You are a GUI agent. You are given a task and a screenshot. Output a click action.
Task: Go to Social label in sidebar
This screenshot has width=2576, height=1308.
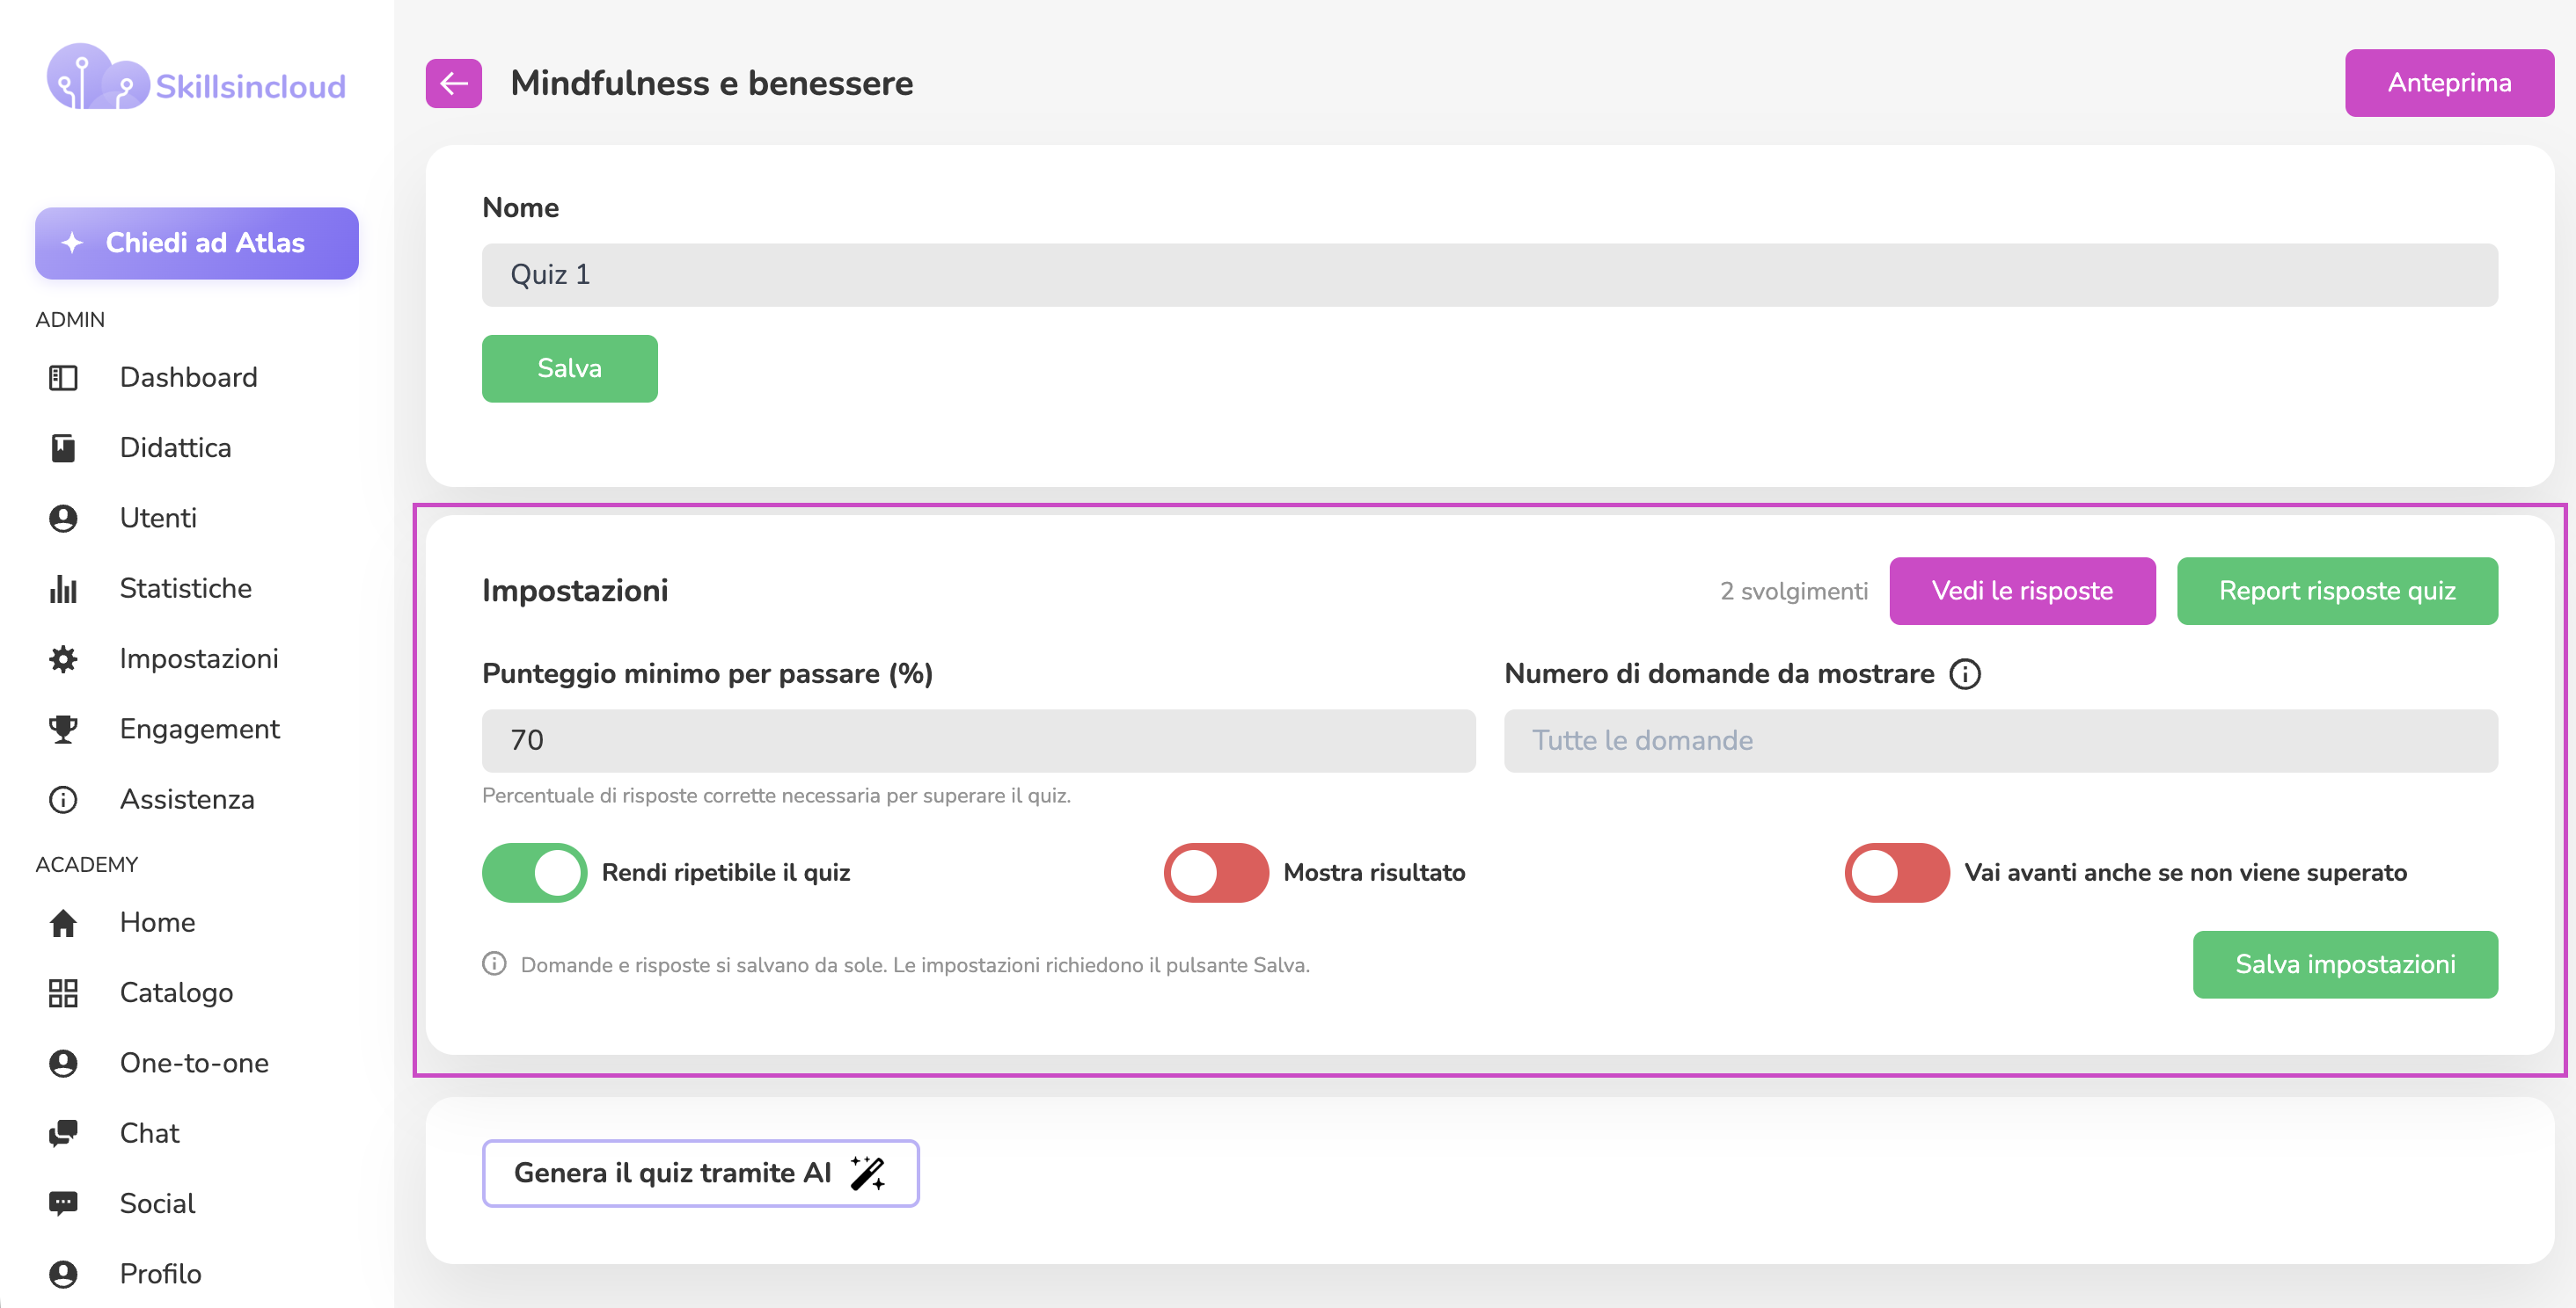tap(157, 1204)
